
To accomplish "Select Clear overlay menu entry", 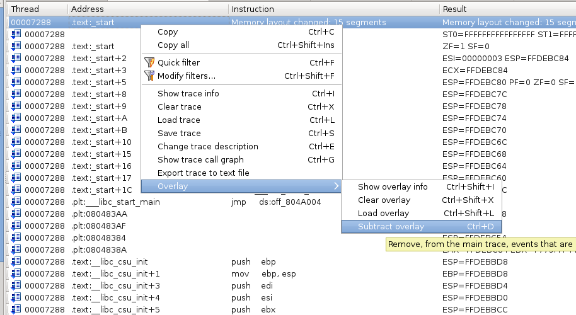I will [384, 200].
